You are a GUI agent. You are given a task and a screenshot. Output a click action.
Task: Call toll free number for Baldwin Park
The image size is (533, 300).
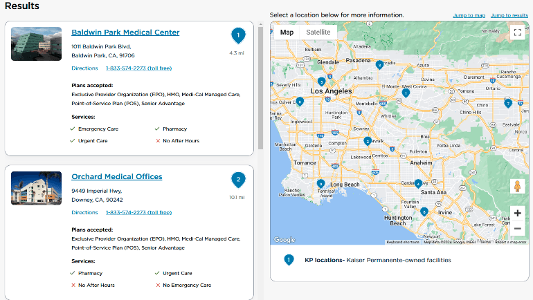click(138, 68)
